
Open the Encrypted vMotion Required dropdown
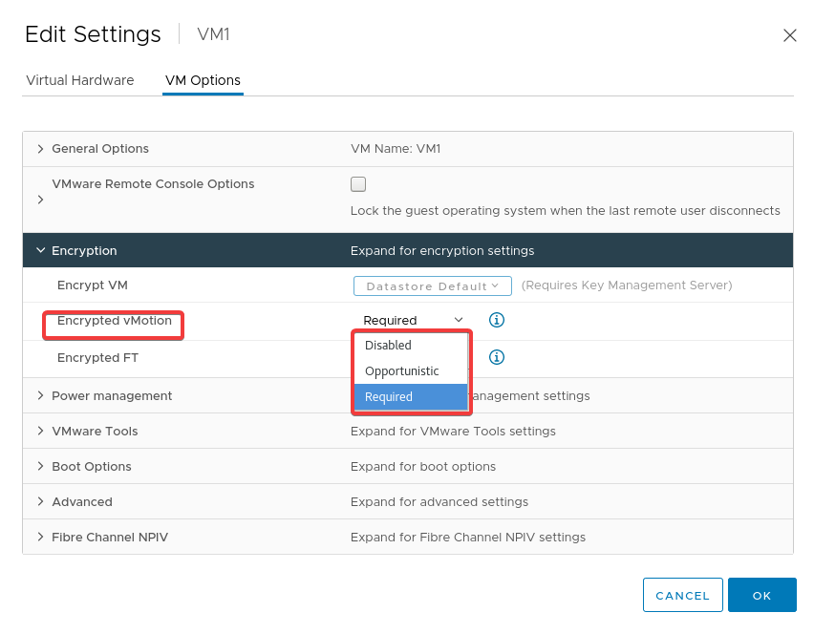point(413,320)
